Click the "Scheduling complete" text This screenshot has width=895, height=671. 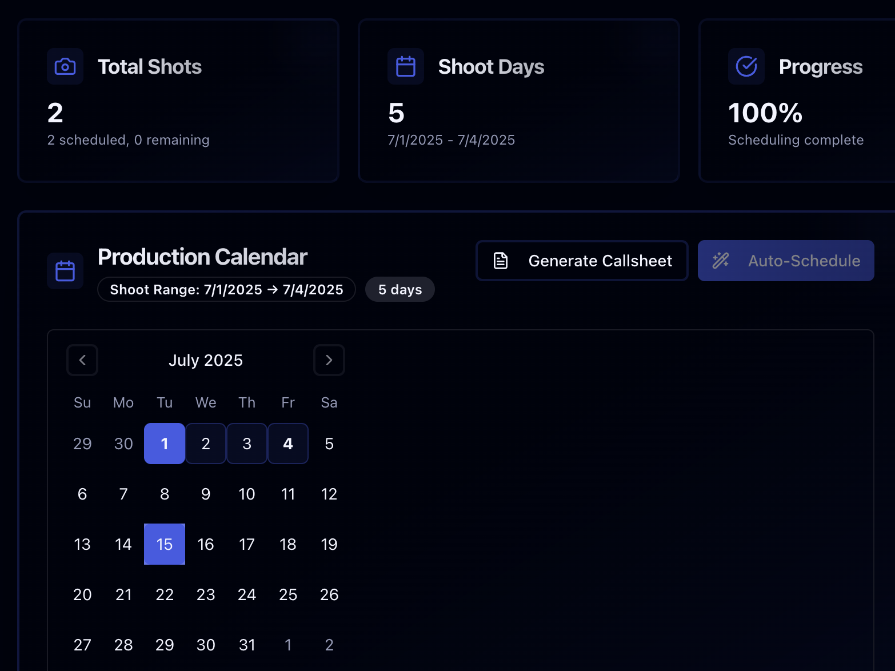796,140
